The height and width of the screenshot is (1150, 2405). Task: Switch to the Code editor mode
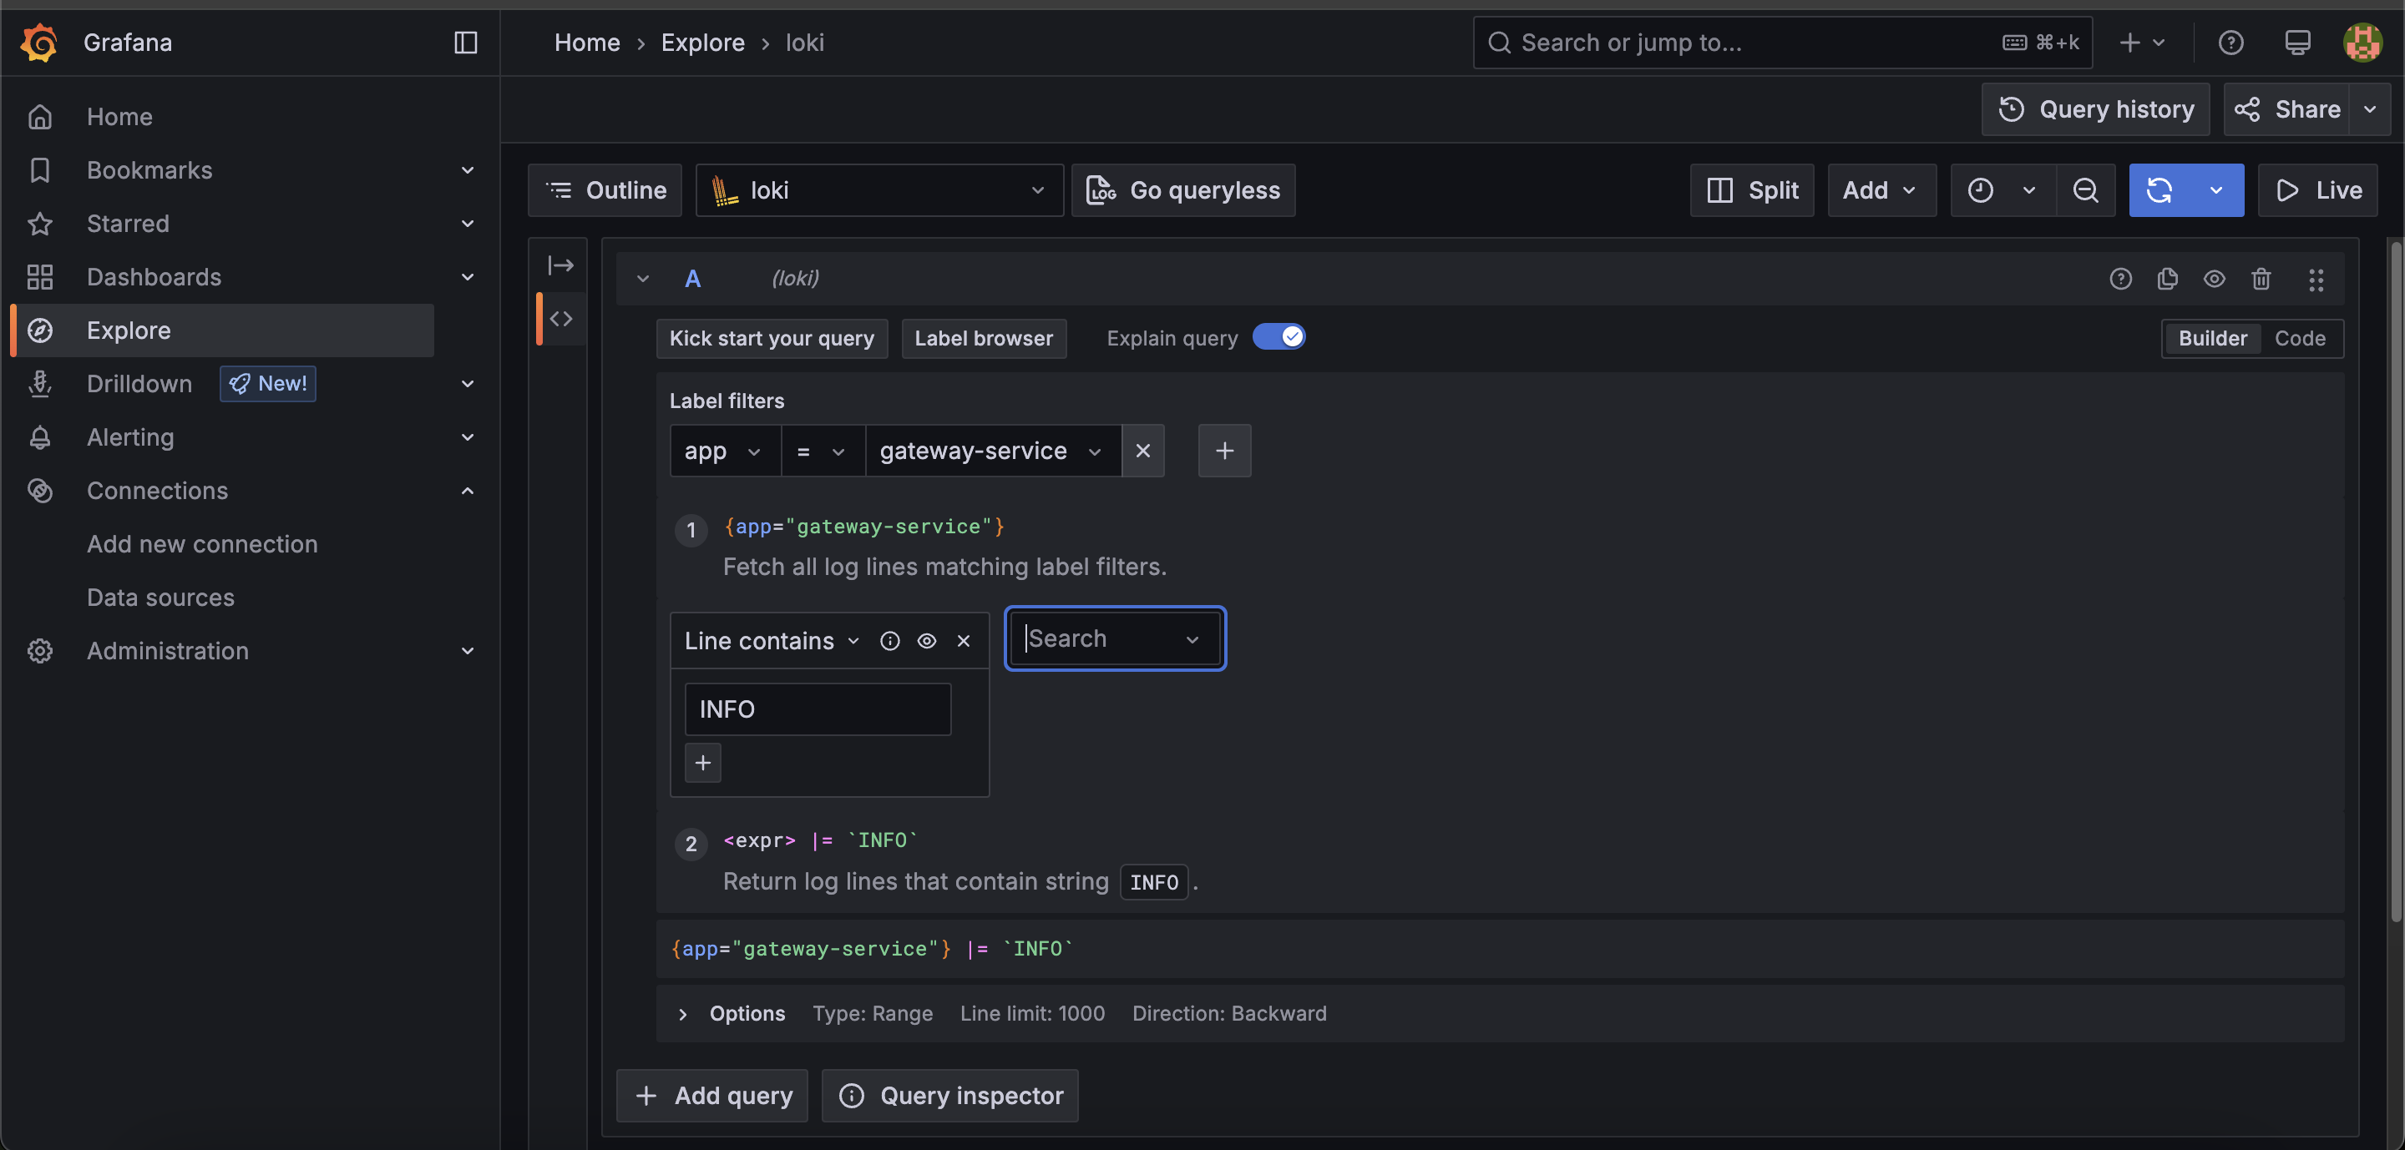point(2299,338)
